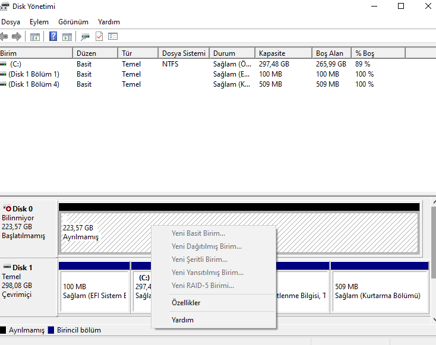Viewport: 436px width, 345px height.
Task: Sort by the % Boş column header
Action: coord(378,53)
